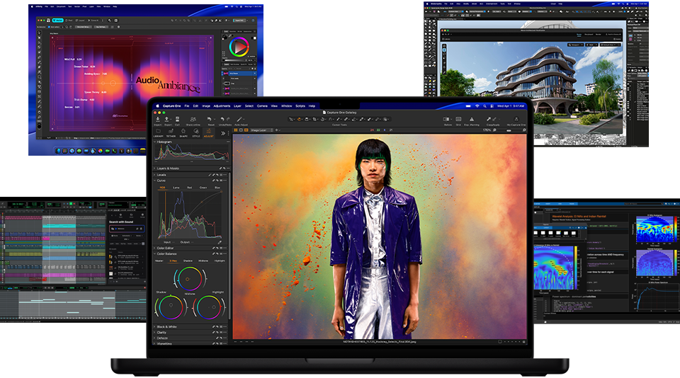This screenshot has width=680, height=378.
Task: Click the Spotlight search icon in menu bar
Action: tap(484, 106)
